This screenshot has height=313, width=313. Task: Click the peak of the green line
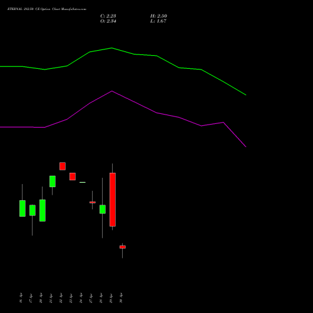[x=111, y=48]
